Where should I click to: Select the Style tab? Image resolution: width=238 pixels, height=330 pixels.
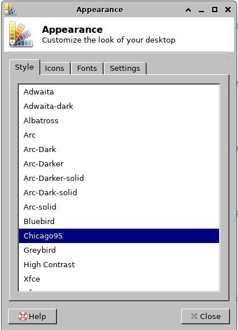click(x=24, y=67)
